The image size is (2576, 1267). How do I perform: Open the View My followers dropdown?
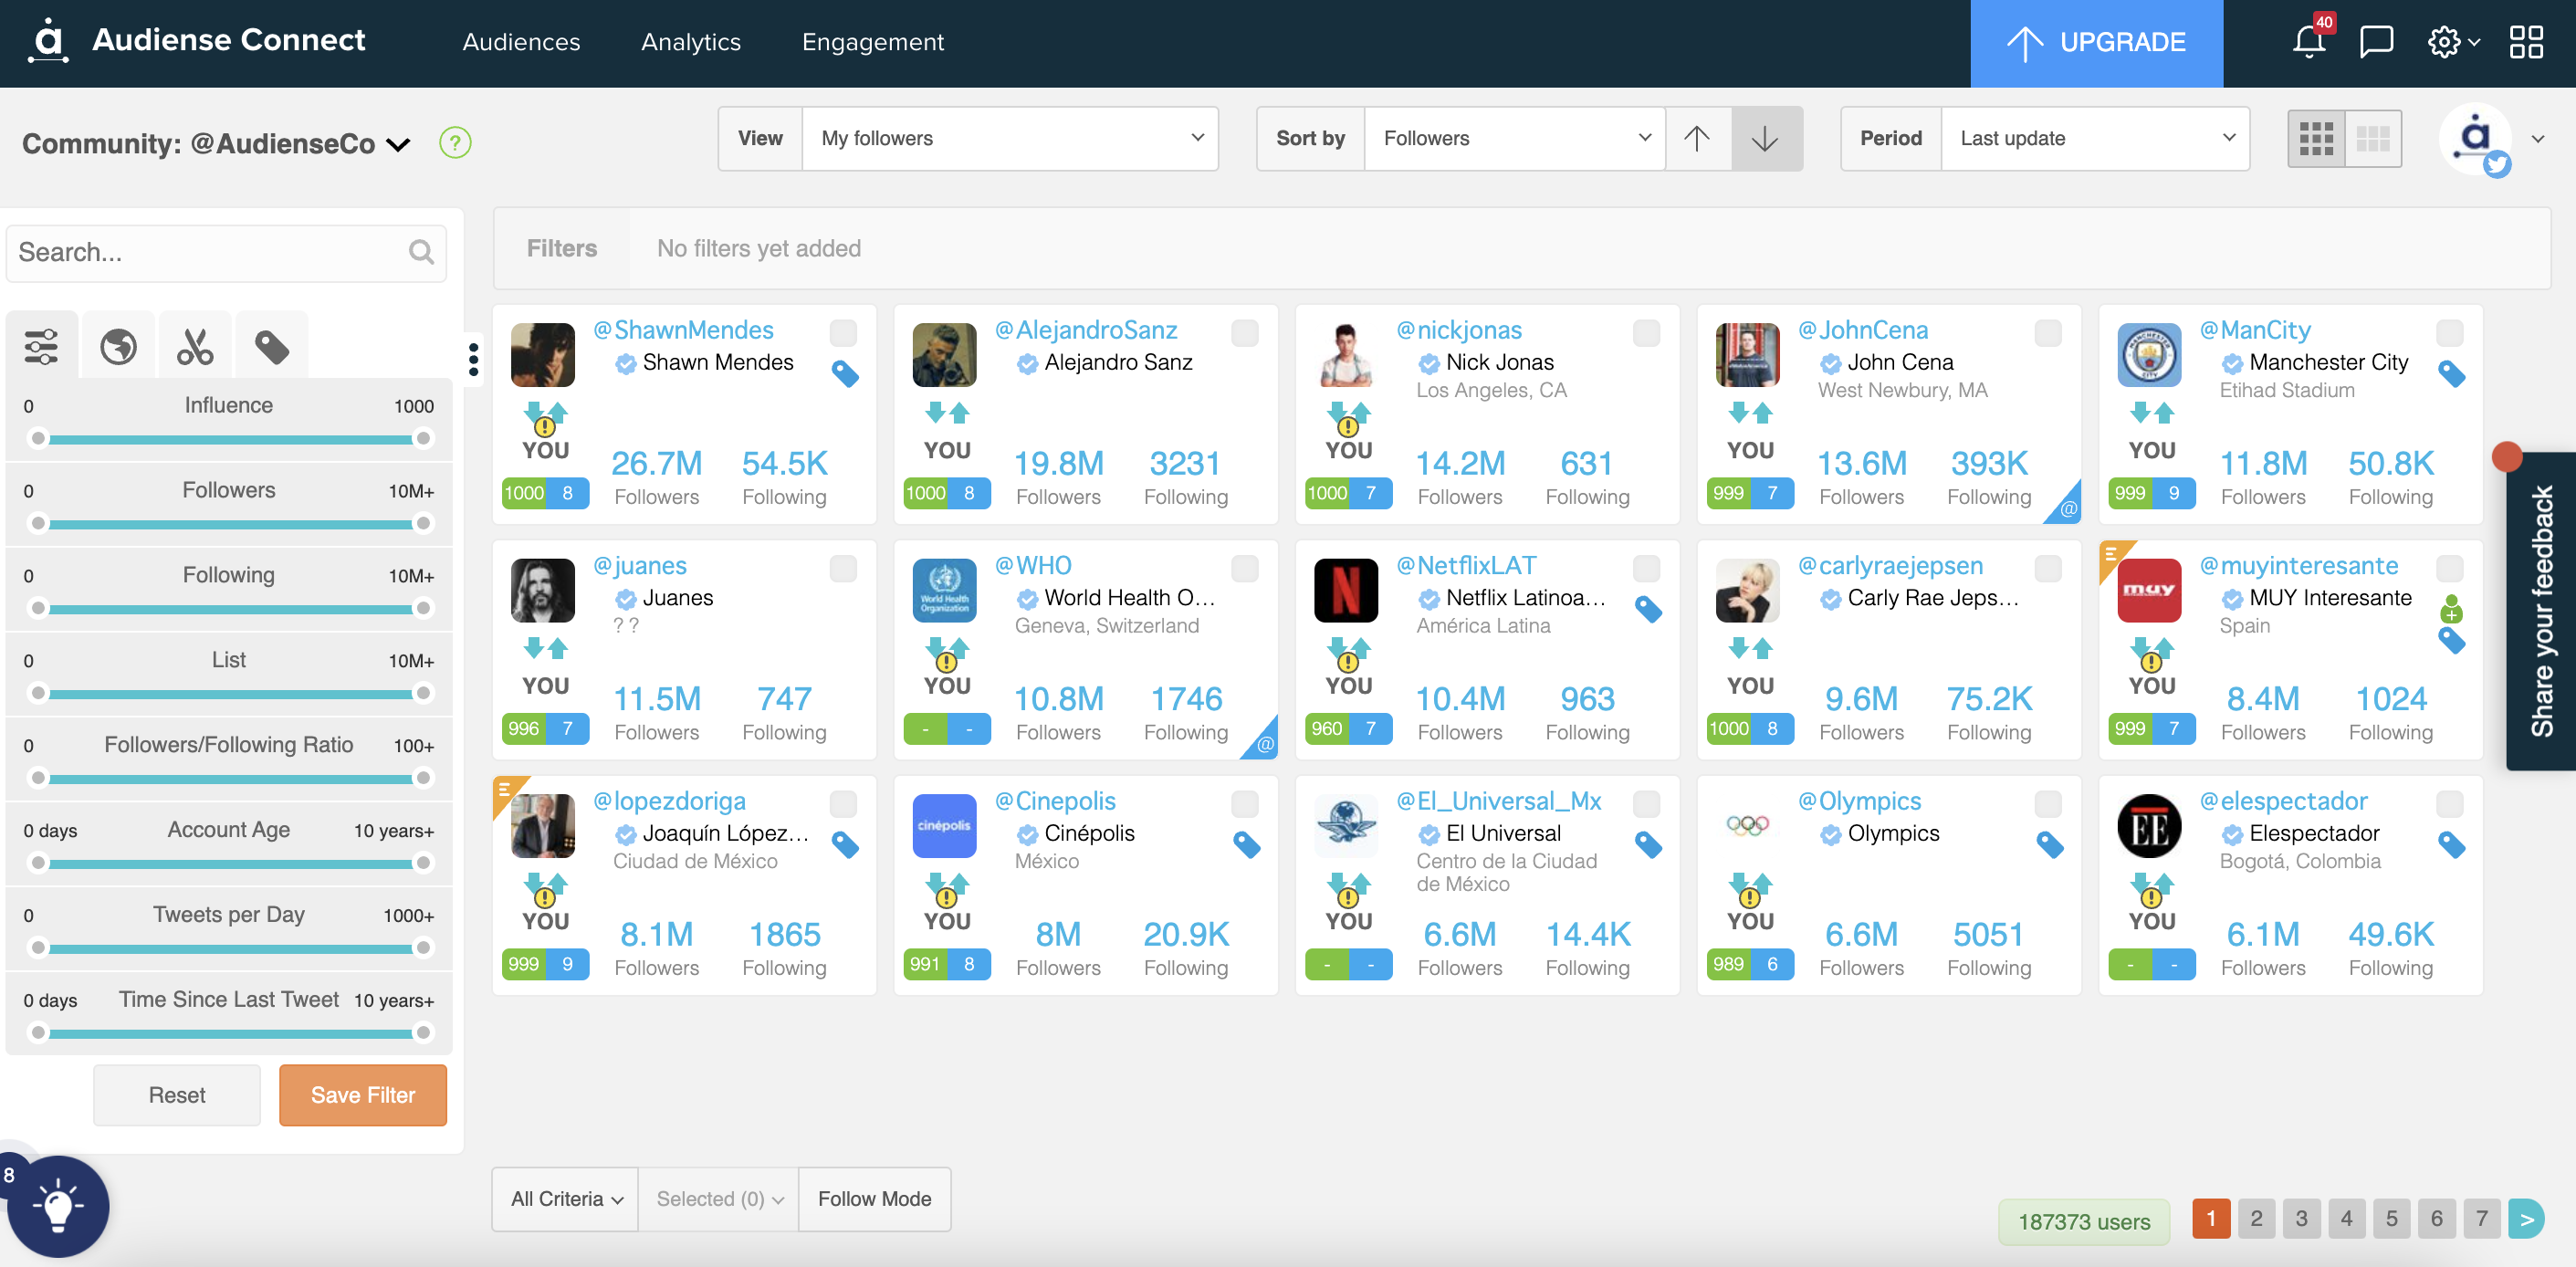1010,138
